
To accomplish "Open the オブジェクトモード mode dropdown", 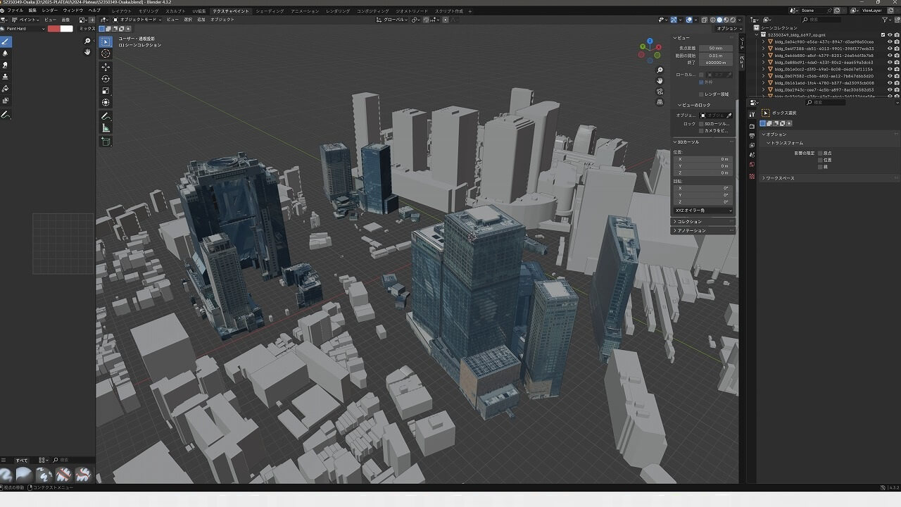I will 138,20.
